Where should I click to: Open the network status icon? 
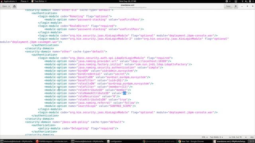(x=242, y=1)
